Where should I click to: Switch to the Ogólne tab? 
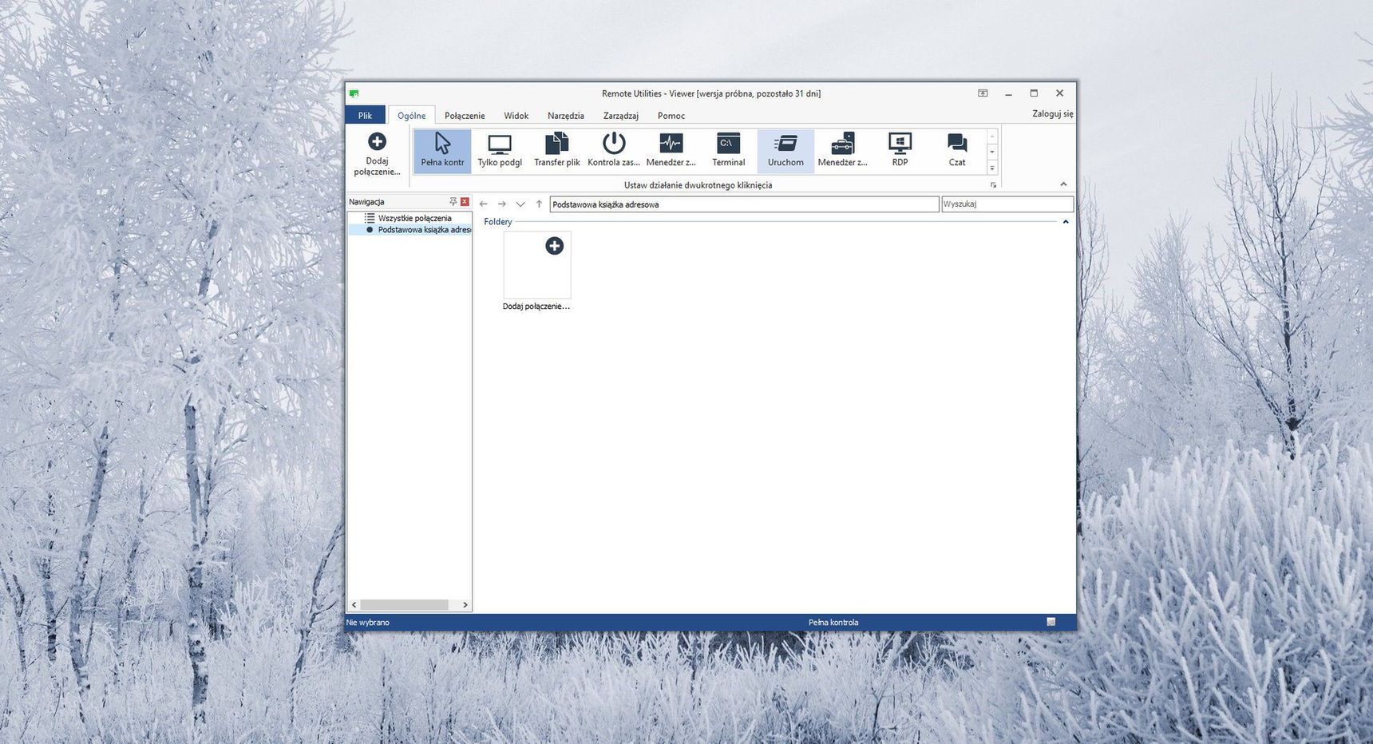coord(412,116)
